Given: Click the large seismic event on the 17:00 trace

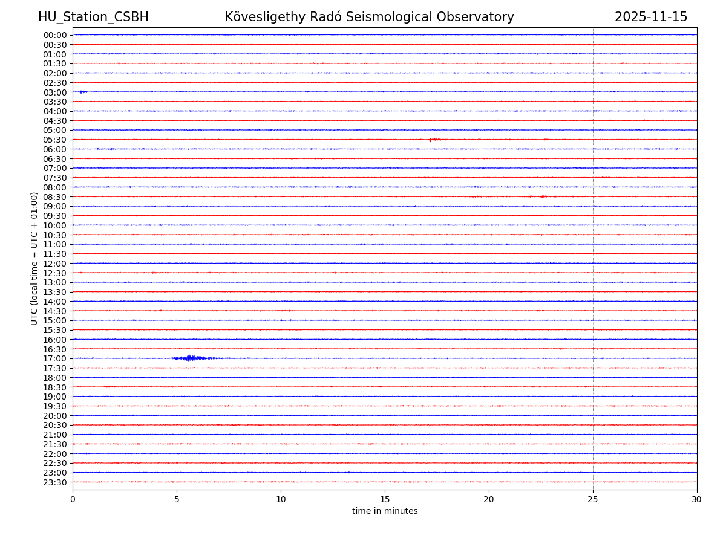Looking at the screenshot, I should [190, 358].
